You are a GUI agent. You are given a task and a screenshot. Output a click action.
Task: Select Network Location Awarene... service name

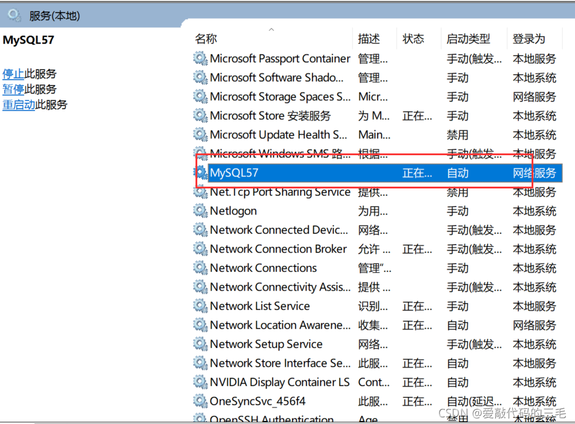coord(280,325)
